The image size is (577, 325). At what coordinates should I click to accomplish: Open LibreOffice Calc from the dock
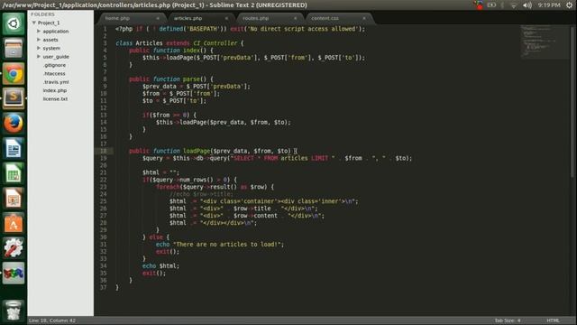(x=14, y=173)
